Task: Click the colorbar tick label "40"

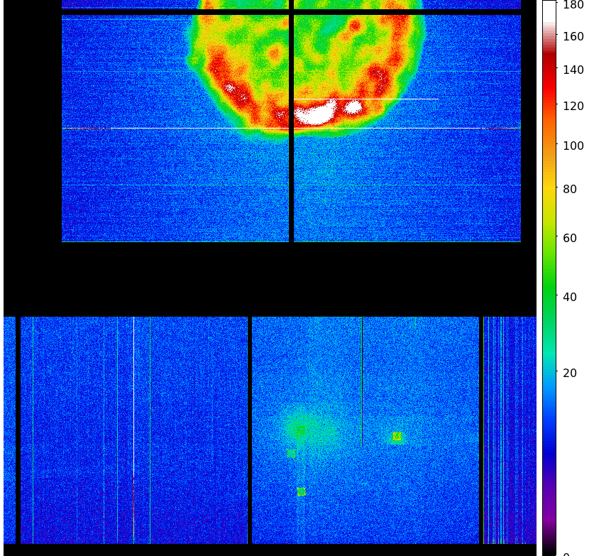Action: 570,298
